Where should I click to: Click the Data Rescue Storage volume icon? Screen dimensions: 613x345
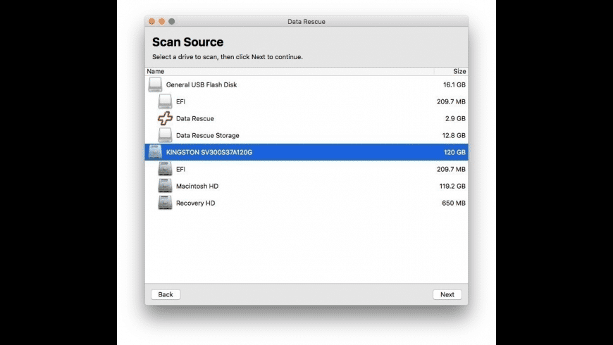pos(165,135)
